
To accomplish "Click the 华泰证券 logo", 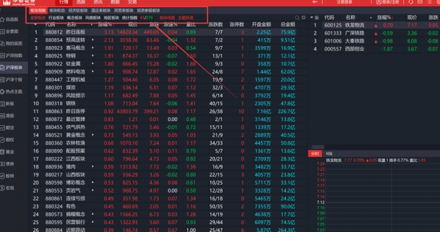I will (19, 2).
